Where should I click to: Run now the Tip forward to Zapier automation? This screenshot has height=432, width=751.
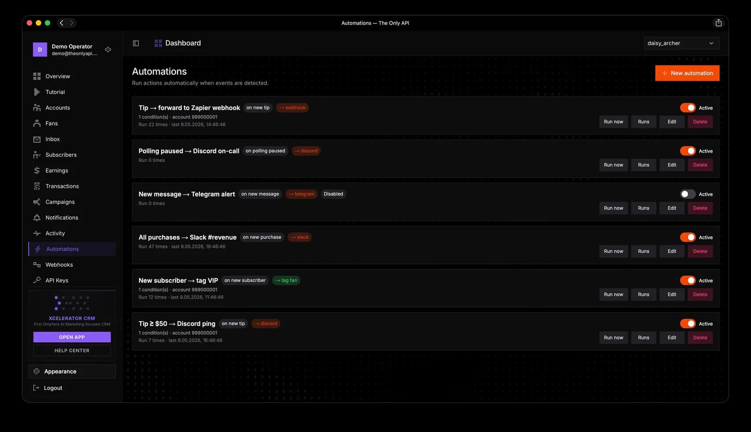click(613, 122)
